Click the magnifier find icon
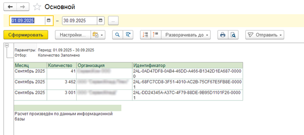Image resolution: width=304 pixels, height=135 pixels. [x=117, y=35]
